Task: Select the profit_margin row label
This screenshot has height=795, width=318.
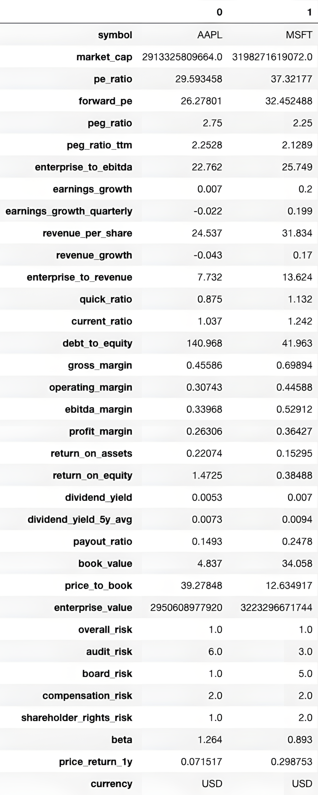Action: point(100,432)
